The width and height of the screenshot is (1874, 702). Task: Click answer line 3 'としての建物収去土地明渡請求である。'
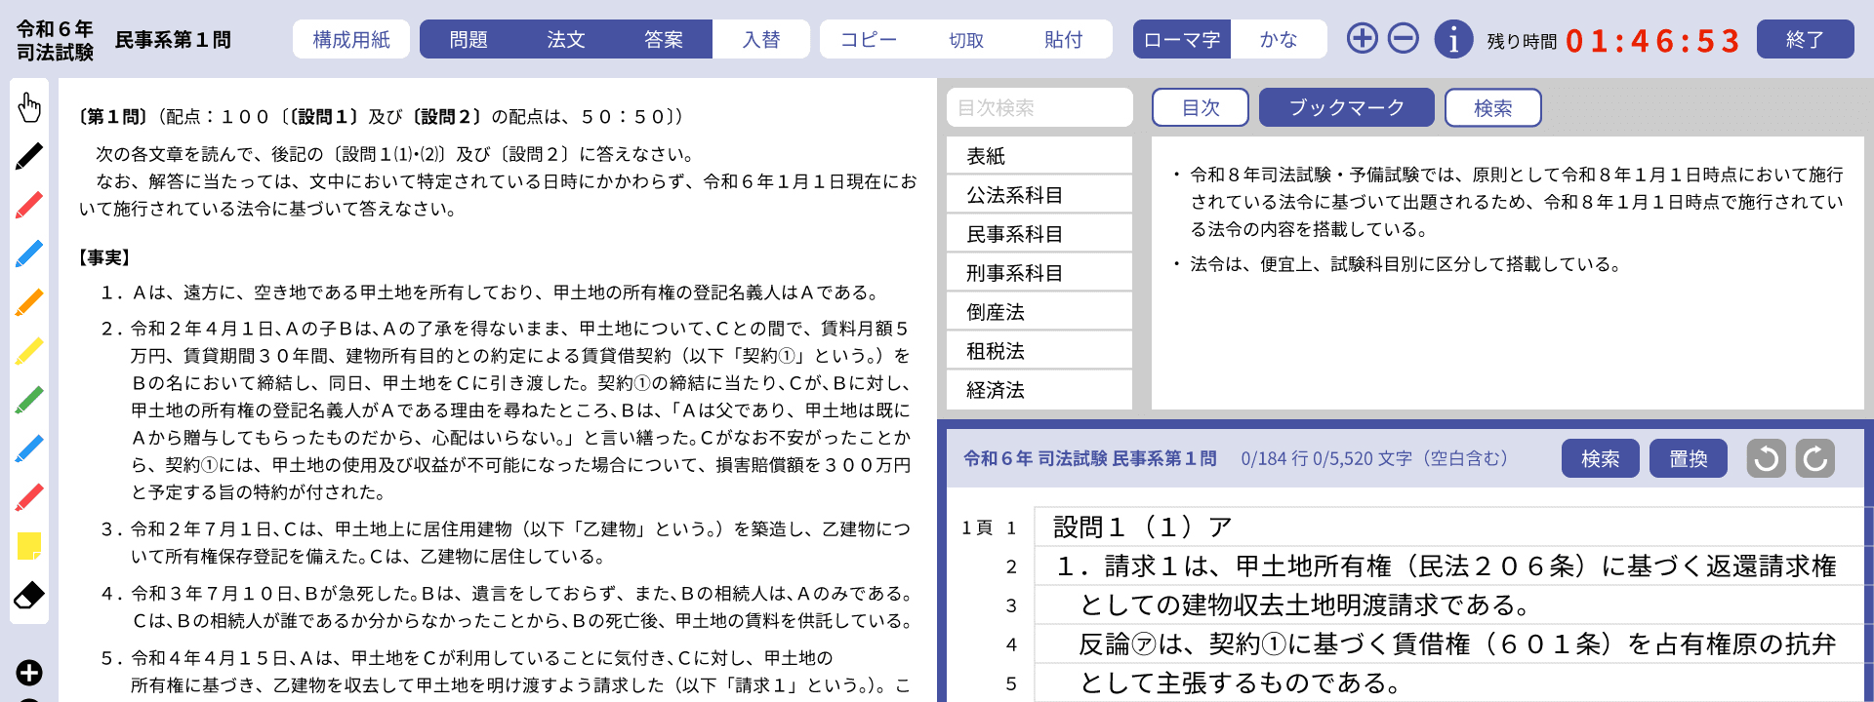click(1448, 604)
